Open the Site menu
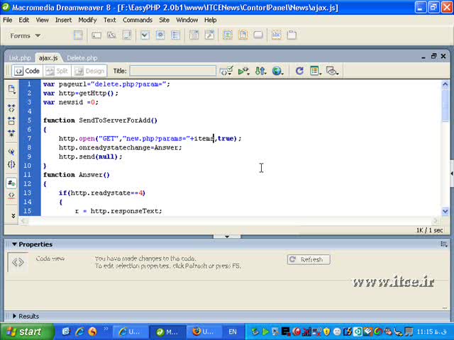Viewport: 454px width, 340px height. 164,20
